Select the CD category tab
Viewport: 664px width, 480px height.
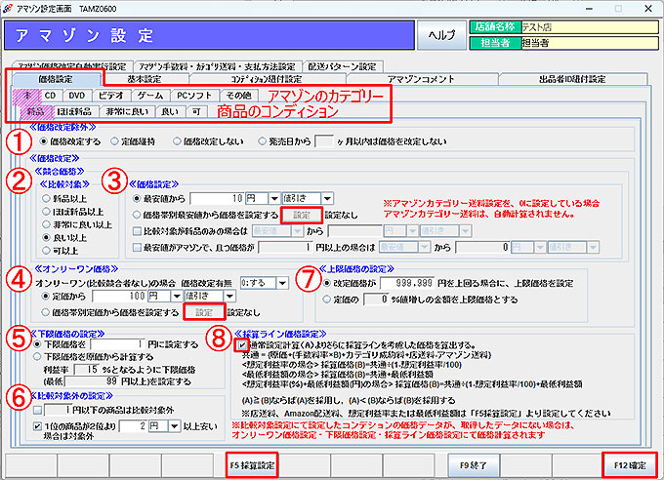pos(51,96)
